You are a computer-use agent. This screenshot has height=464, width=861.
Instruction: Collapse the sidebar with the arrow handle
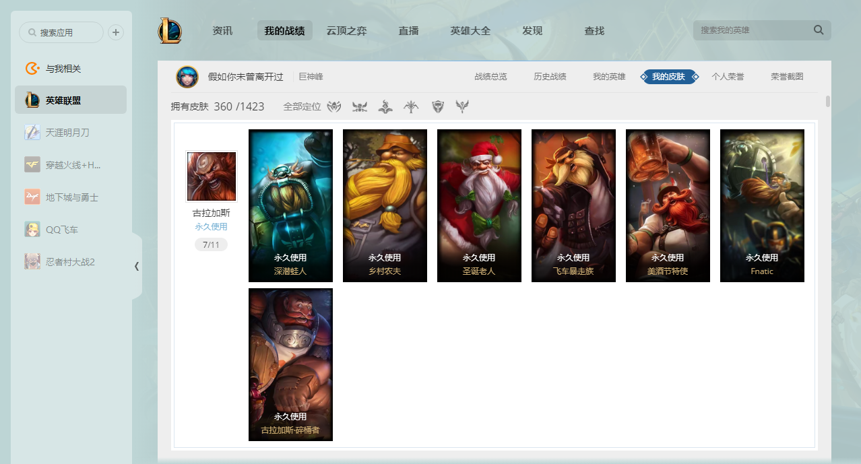[x=137, y=266]
